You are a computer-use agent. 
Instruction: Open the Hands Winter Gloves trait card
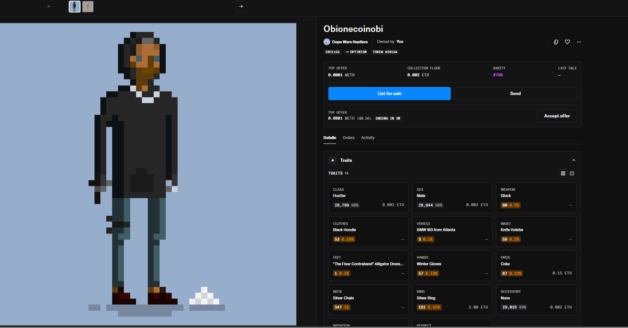tap(452, 266)
